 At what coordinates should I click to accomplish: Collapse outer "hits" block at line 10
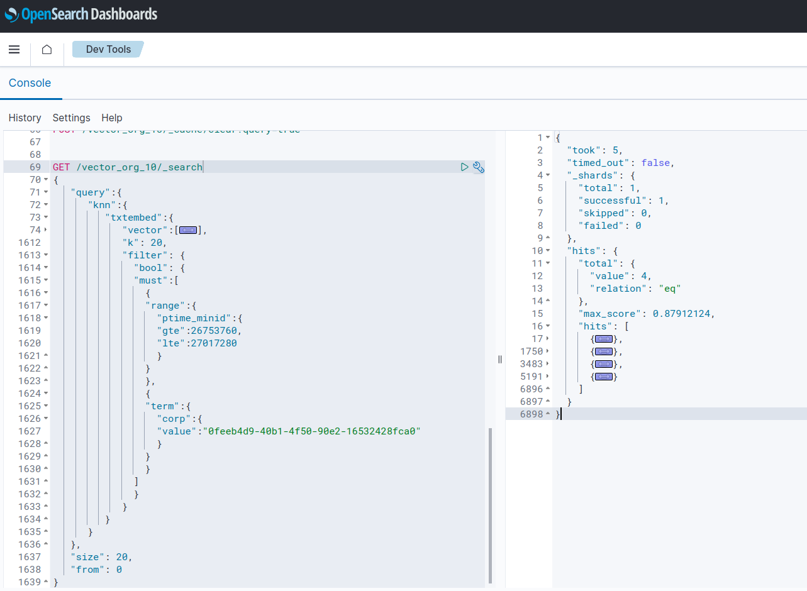(548, 251)
